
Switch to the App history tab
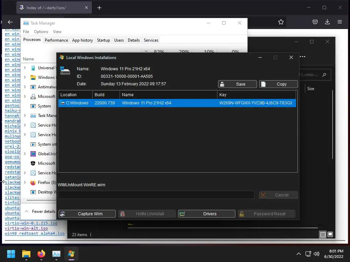coord(82,40)
